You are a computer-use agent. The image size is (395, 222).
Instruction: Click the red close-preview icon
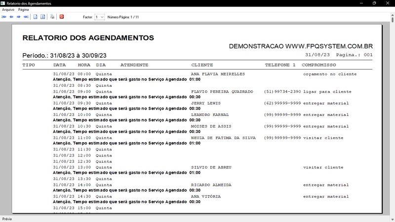click(x=61, y=17)
